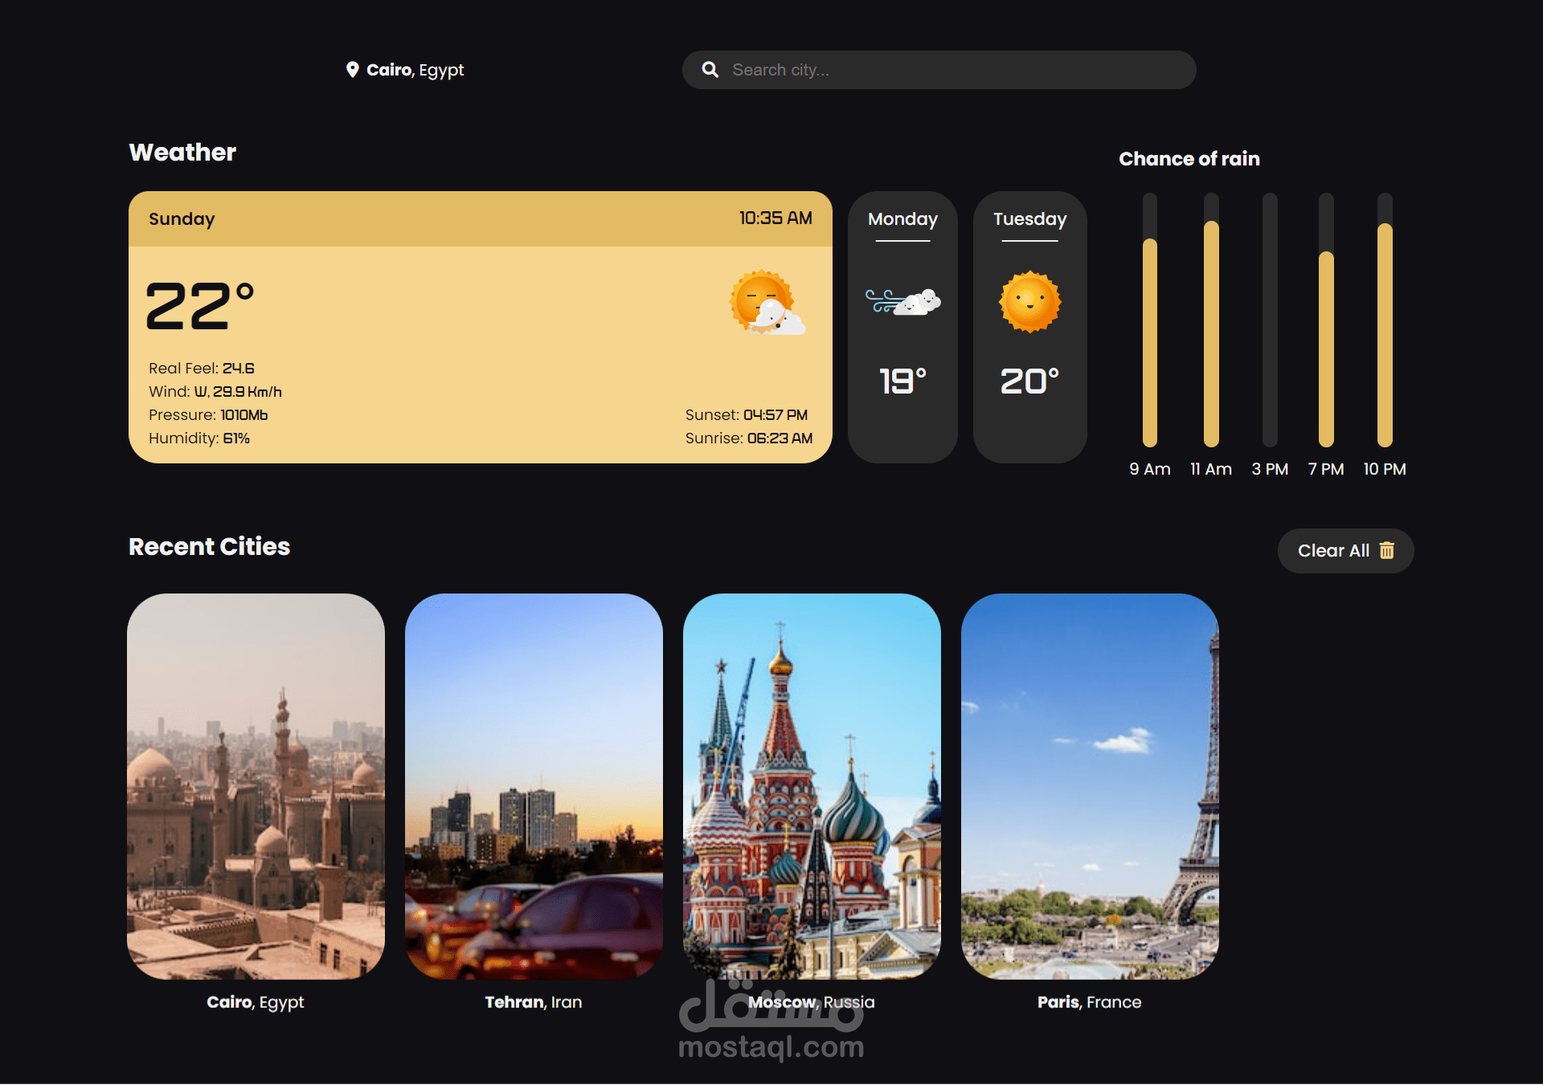Click the sunny weather icon on Tuesday's card

[1029, 303]
